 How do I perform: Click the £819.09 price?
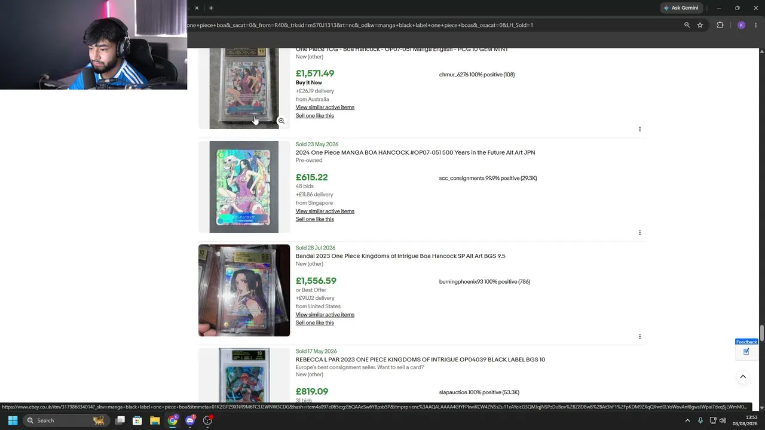click(312, 392)
